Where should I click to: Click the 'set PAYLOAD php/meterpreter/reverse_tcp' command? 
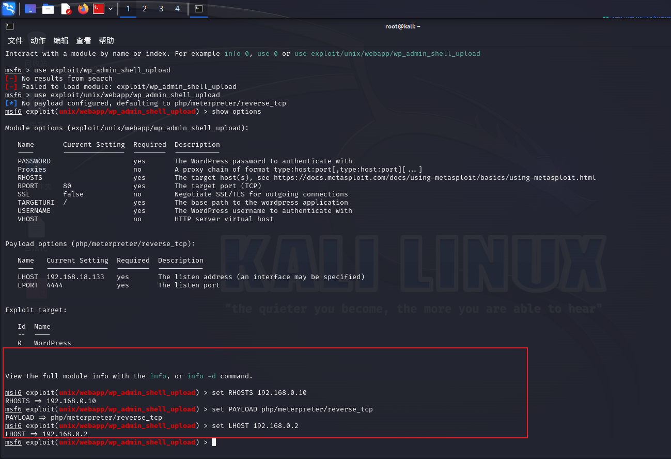pyautogui.click(x=292, y=409)
